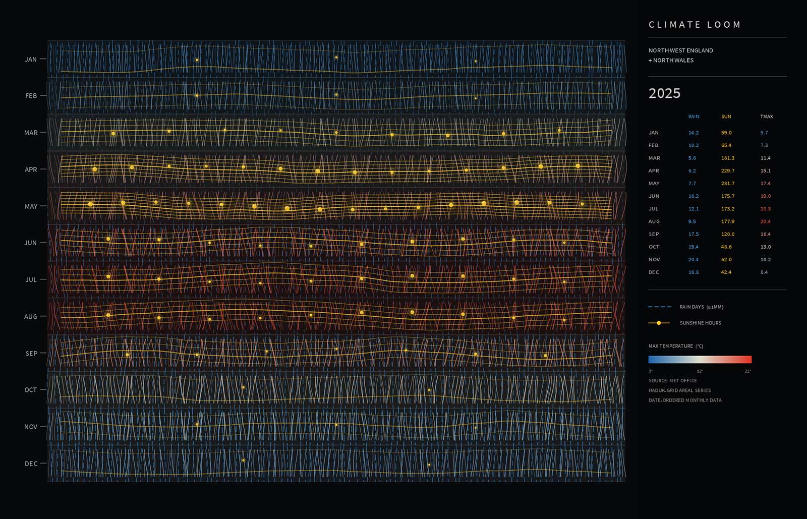This screenshot has height=519, width=807.
Task: Click NOV axis label beside the loom chart
Action: [x=31, y=427]
